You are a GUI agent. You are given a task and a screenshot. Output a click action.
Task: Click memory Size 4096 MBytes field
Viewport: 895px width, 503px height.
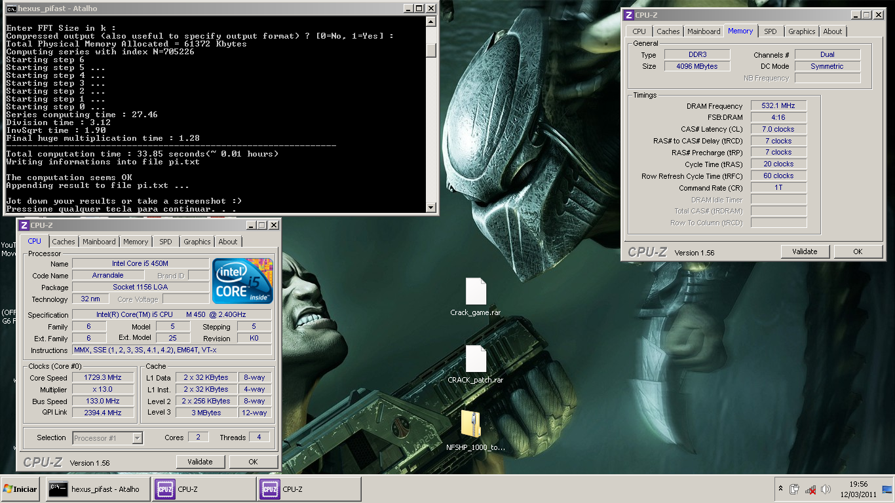coord(696,66)
